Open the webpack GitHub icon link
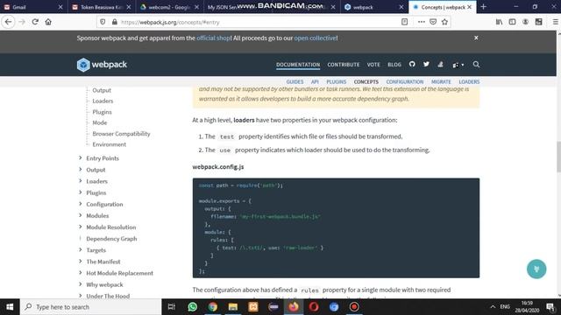561x315 pixels. (412, 64)
